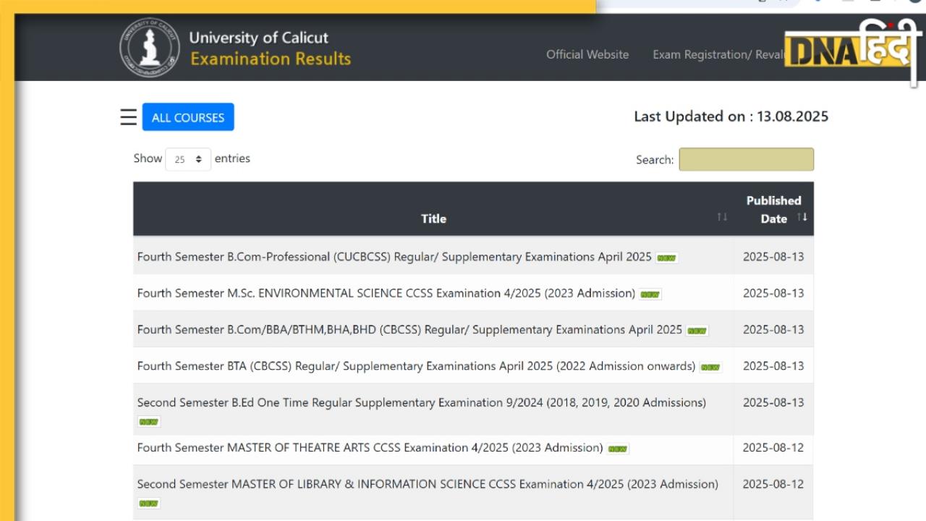Image resolution: width=926 pixels, height=521 pixels.
Task: Open the Exam Registration/ Revaluation link
Action: tap(718, 54)
